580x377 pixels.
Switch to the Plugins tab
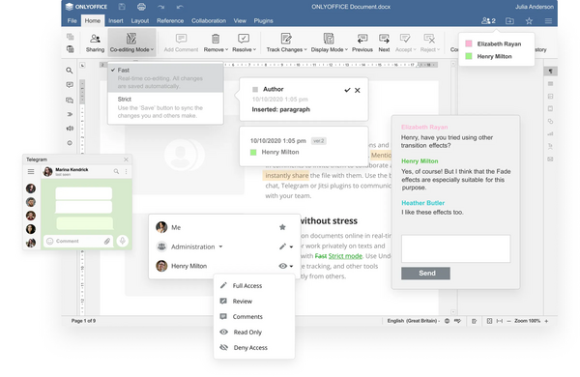pos(263,20)
